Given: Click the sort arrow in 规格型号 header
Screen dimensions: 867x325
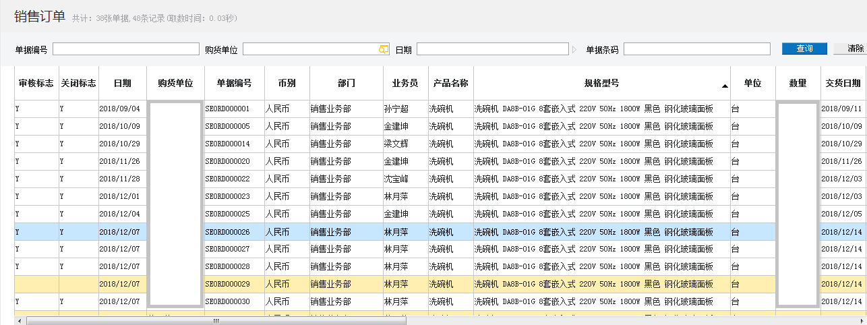Looking at the screenshot, I should [x=725, y=86].
